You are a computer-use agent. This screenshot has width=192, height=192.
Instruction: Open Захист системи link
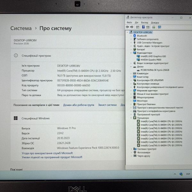pyautogui.click(x=107, y=105)
